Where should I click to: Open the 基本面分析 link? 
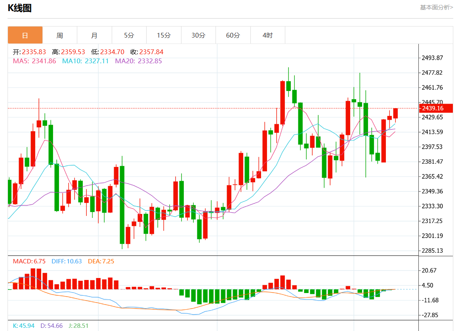436,8
